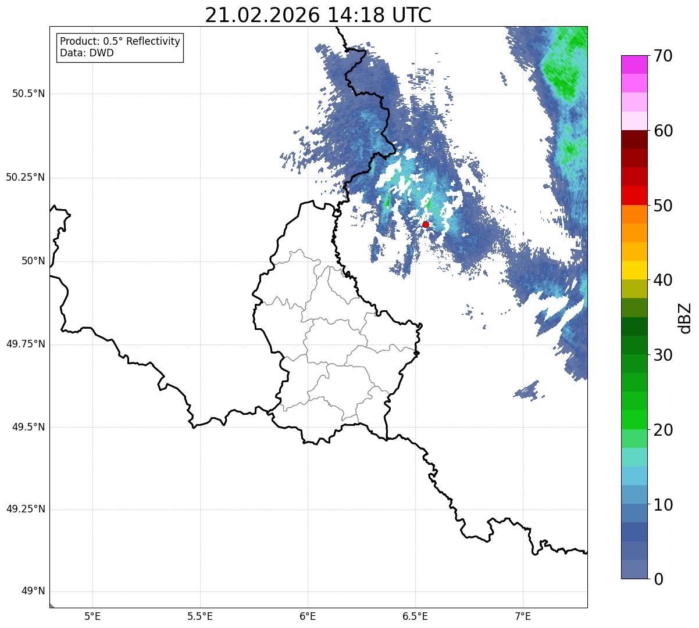Click the "Data: DWD" label
The width and height of the screenshot is (699, 628).
[x=87, y=53]
